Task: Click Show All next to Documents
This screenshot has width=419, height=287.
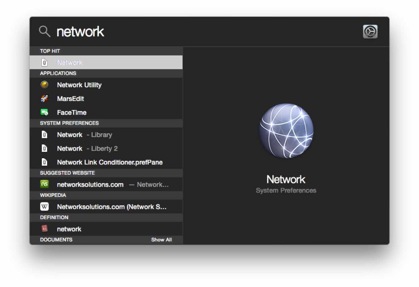Action: coord(161,239)
